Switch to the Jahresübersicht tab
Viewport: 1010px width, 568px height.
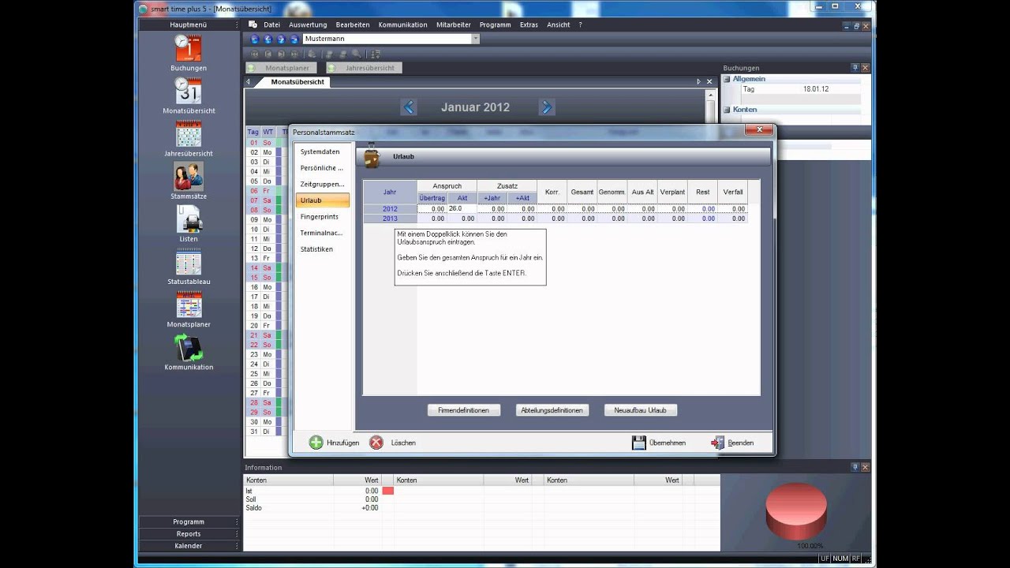[x=364, y=68]
